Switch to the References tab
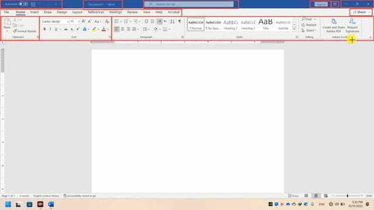This screenshot has width=374, height=210. [x=96, y=12]
